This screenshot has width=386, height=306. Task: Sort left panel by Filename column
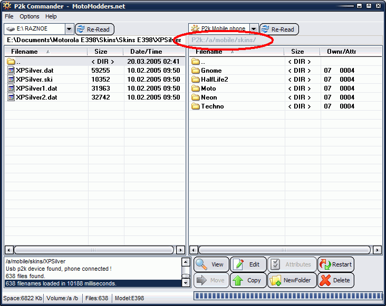pyautogui.click(x=46, y=52)
